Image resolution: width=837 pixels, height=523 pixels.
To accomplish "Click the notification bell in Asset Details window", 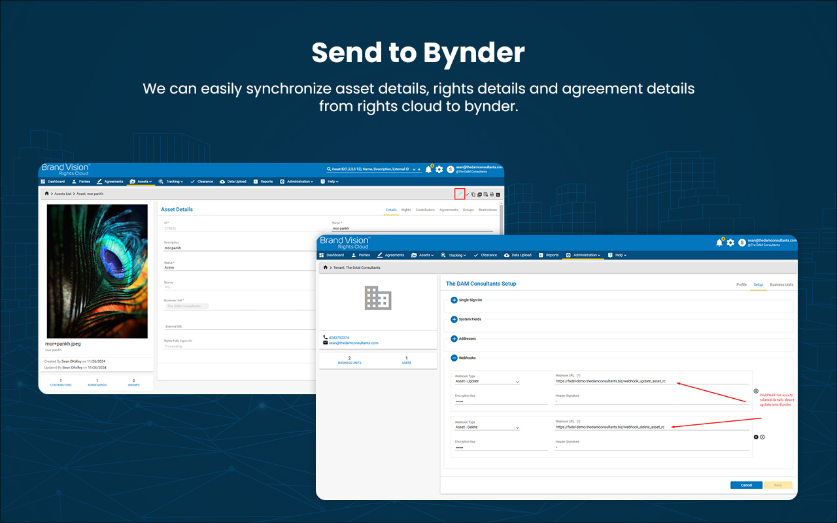I will 428,169.
